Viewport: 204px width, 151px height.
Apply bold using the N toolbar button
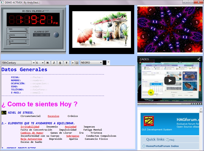pyautogui.click(x=47, y=62)
